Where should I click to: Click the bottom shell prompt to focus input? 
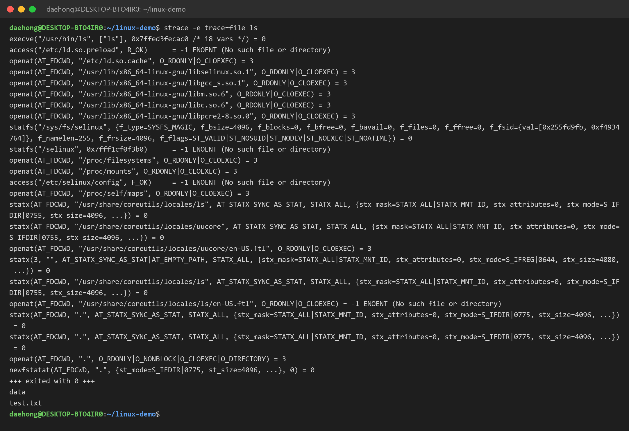[85, 414]
